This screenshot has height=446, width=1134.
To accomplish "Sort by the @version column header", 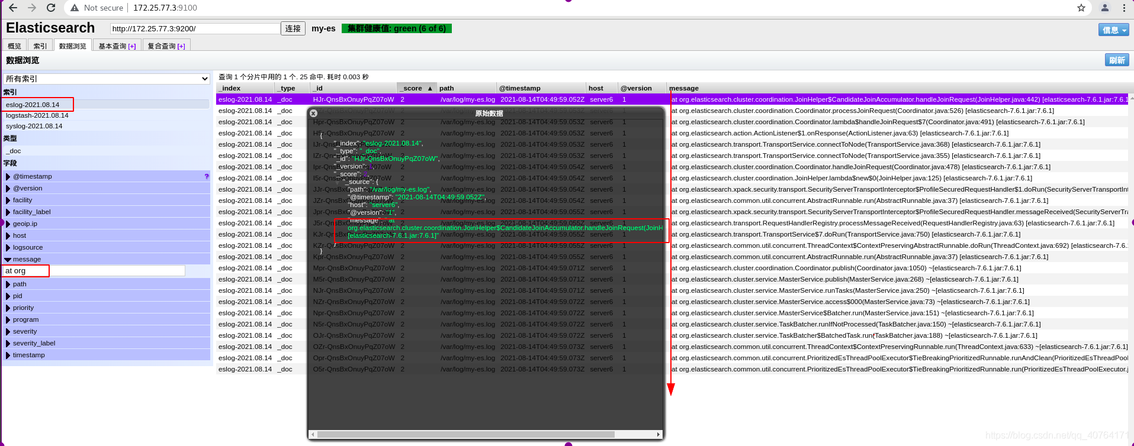I will (643, 88).
